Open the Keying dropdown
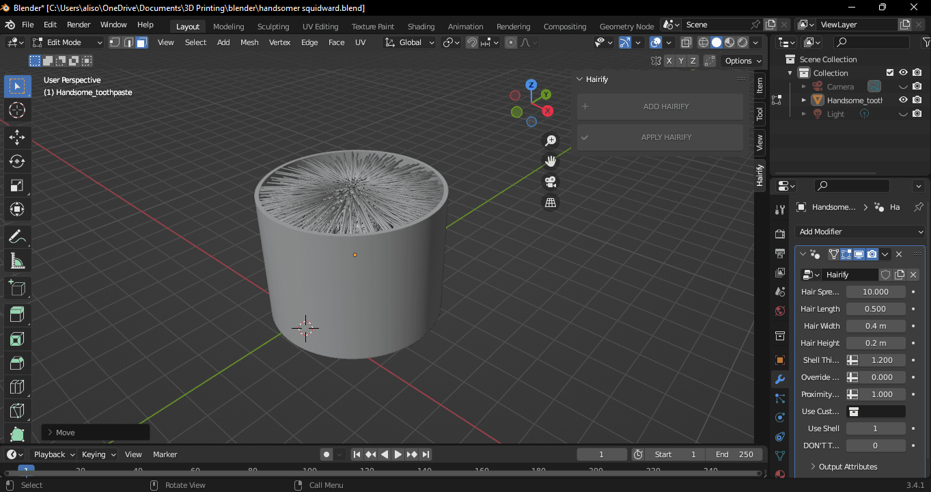Viewport: 931px width, 492px height. tap(98, 454)
